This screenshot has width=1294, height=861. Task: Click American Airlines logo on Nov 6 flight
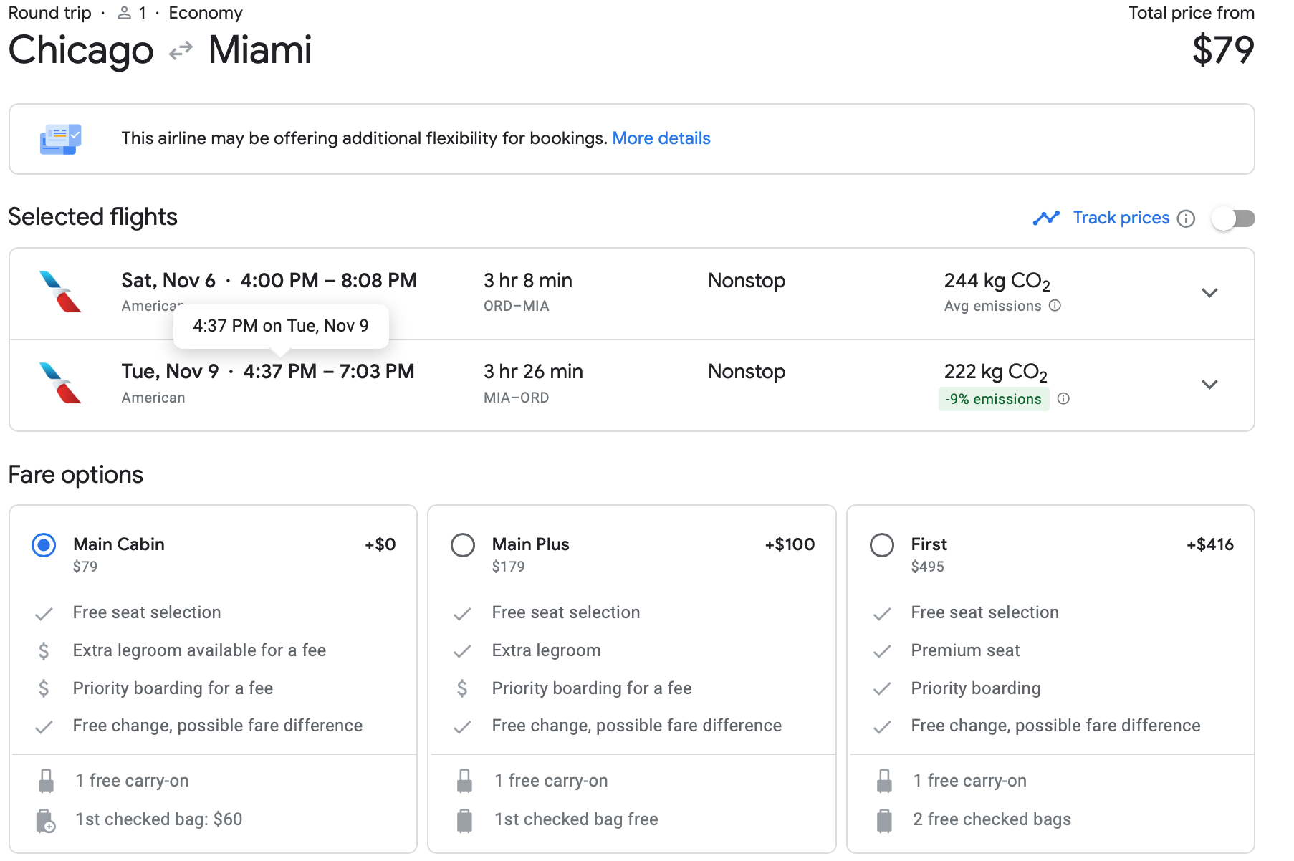pyautogui.click(x=60, y=292)
